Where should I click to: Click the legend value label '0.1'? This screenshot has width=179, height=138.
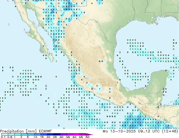pyautogui.click(x=3, y=137)
